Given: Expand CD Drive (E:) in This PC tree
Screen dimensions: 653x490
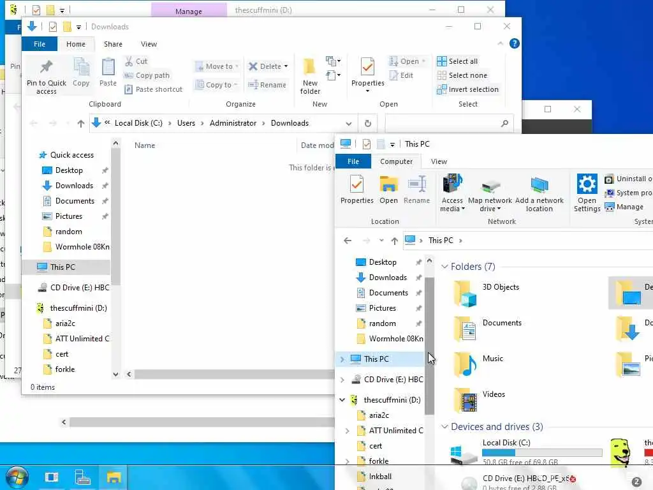Looking at the screenshot, I should click(x=342, y=380).
